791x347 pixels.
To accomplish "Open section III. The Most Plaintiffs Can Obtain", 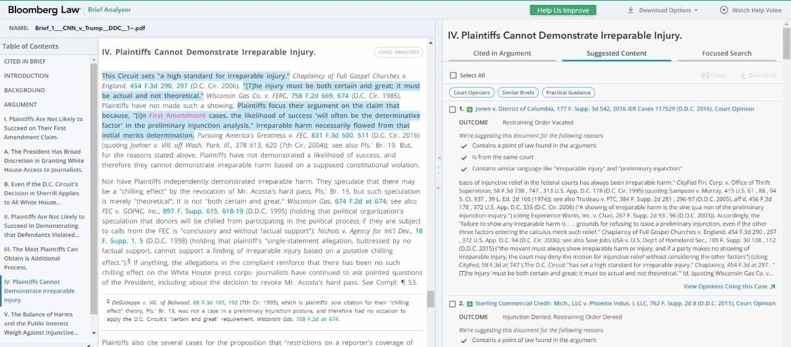I will pos(41,258).
